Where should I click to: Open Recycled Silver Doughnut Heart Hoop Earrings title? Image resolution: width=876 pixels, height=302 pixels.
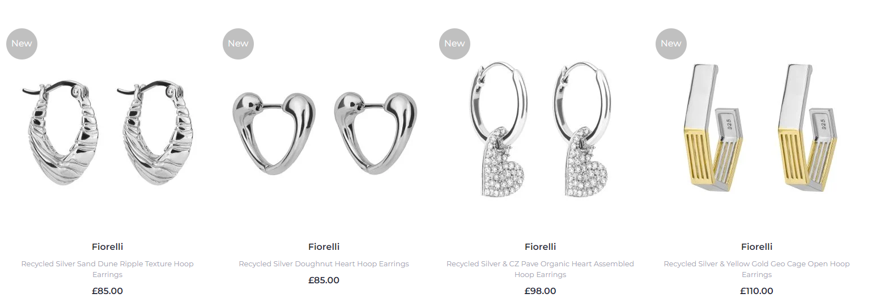(x=324, y=264)
